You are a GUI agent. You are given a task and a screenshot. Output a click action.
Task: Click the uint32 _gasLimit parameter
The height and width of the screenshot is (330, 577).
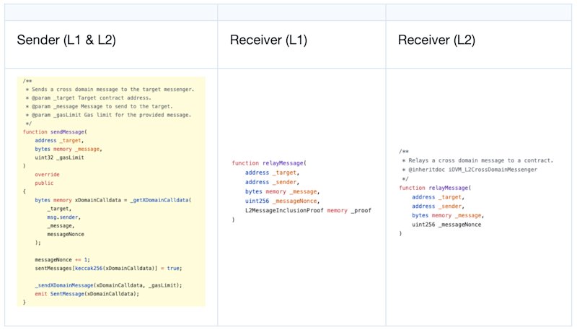click(x=60, y=157)
